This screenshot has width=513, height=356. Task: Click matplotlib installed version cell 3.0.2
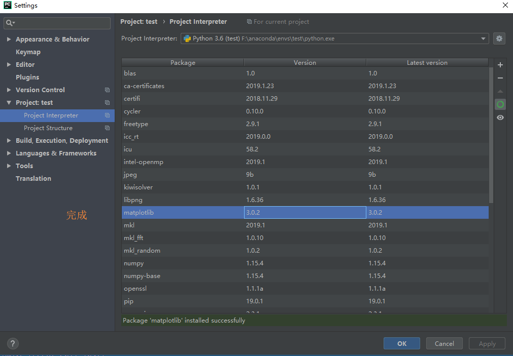(305, 213)
